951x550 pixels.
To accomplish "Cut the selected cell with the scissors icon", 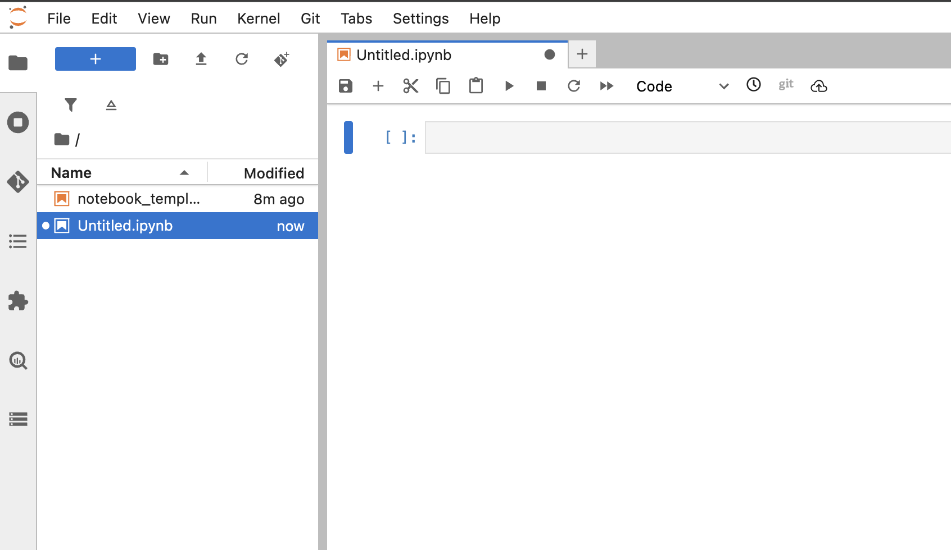I will click(411, 86).
